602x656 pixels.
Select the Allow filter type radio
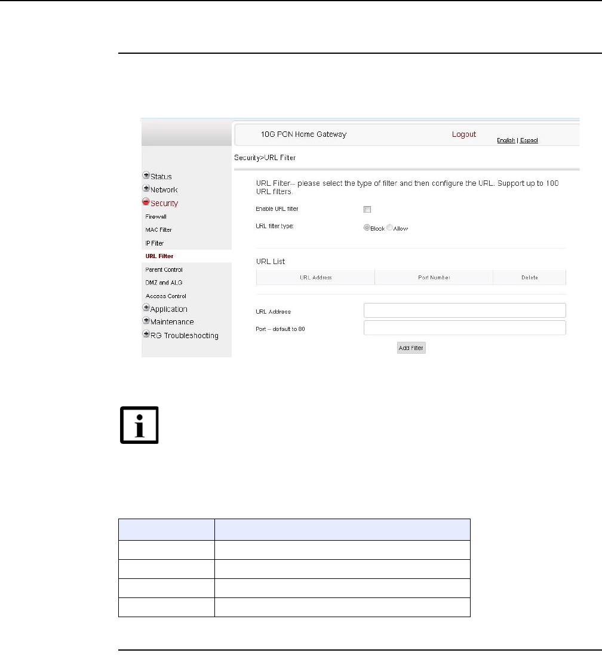click(x=389, y=228)
